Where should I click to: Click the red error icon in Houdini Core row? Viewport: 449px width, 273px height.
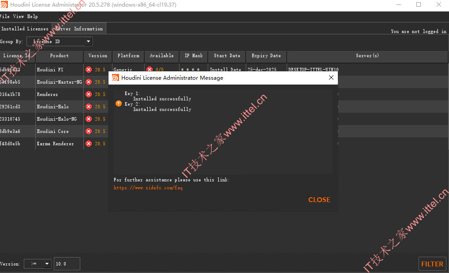click(x=89, y=131)
